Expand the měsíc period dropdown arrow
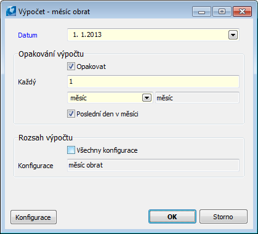This screenshot has height=234, width=258. click(x=147, y=98)
